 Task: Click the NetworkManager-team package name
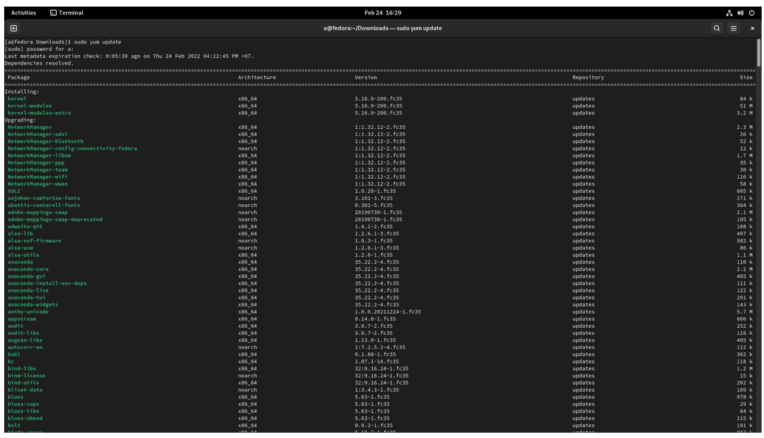click(38, 170)
